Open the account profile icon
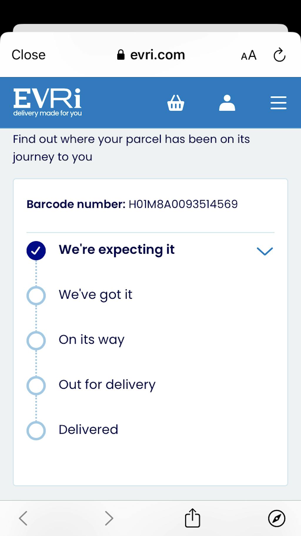Image resolution: width=301 pixels, height=536 pixels. pos(227,103)
